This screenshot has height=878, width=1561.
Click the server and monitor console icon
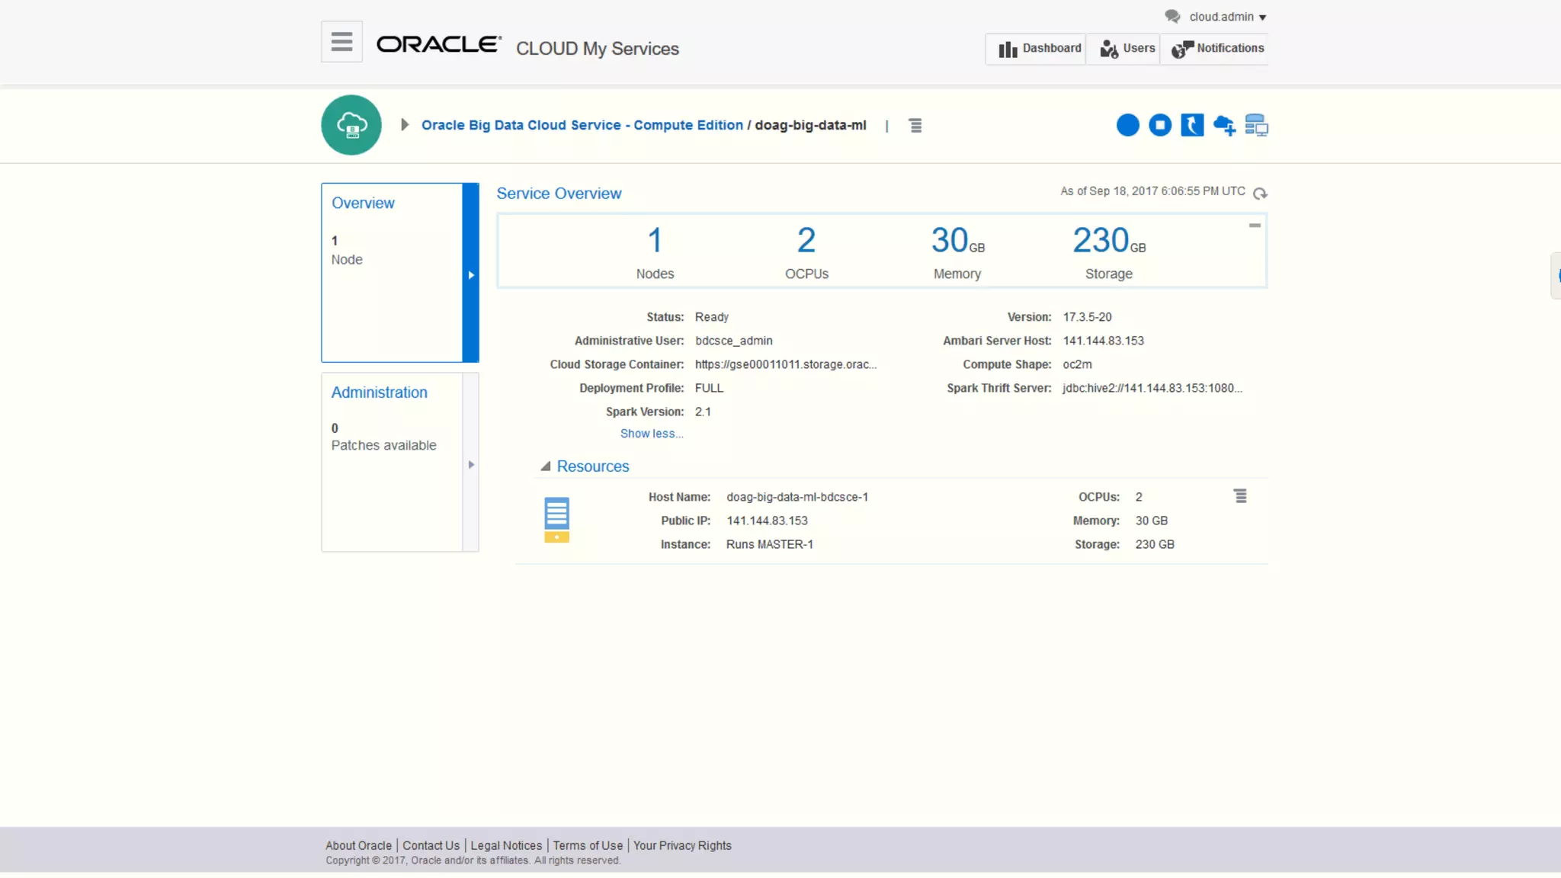1256,125
